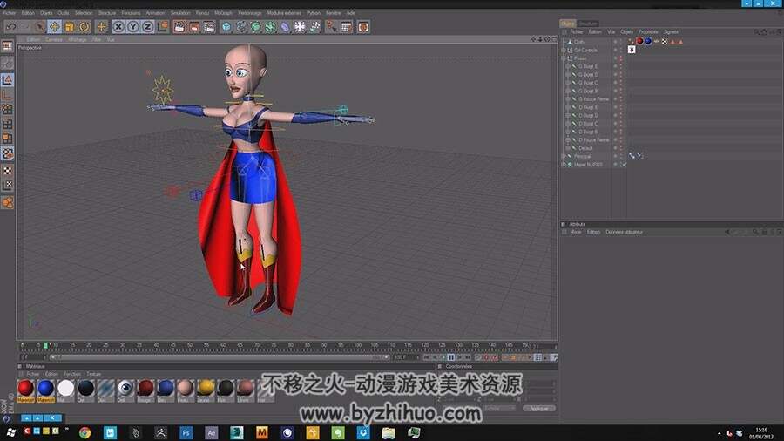The width and height of the screenshot is (784, 441).
Task: Toggle Principal visibility dot
Action: point(616,157)
